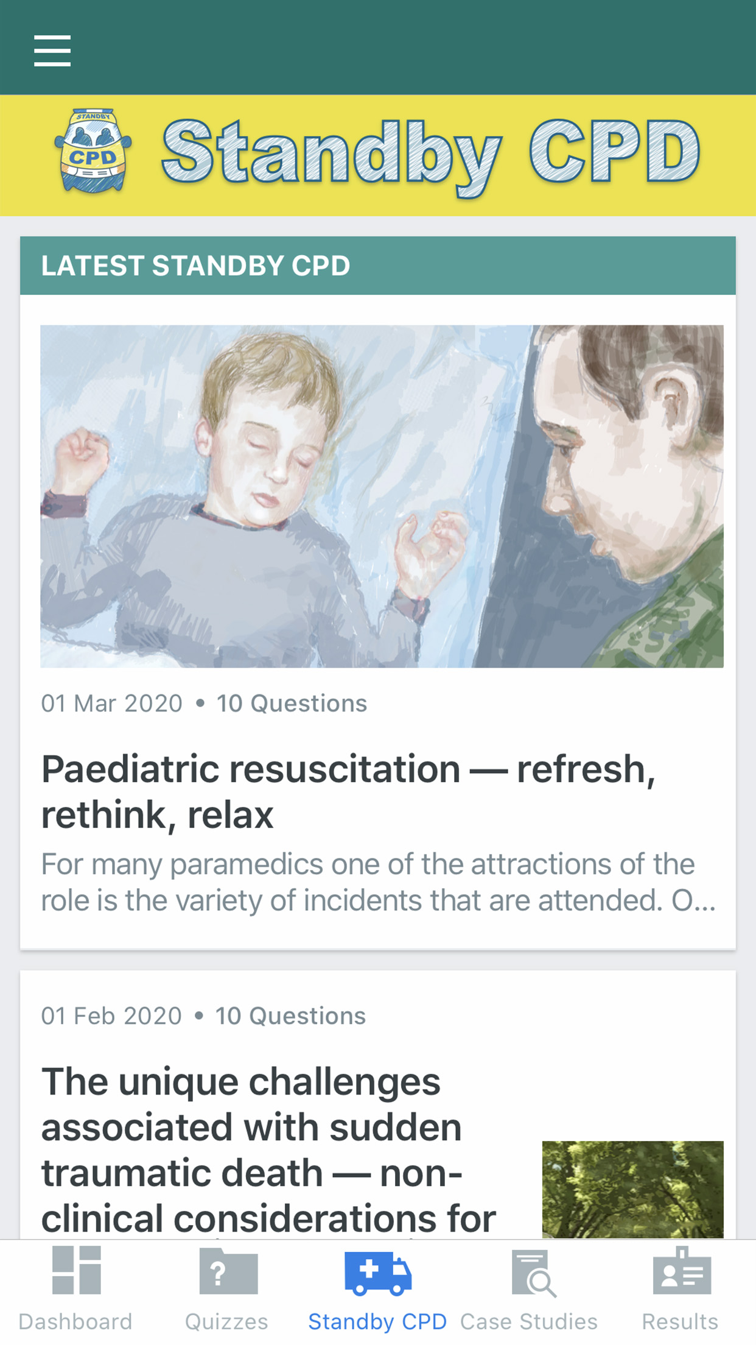Go to the Results tab label

680,1321
